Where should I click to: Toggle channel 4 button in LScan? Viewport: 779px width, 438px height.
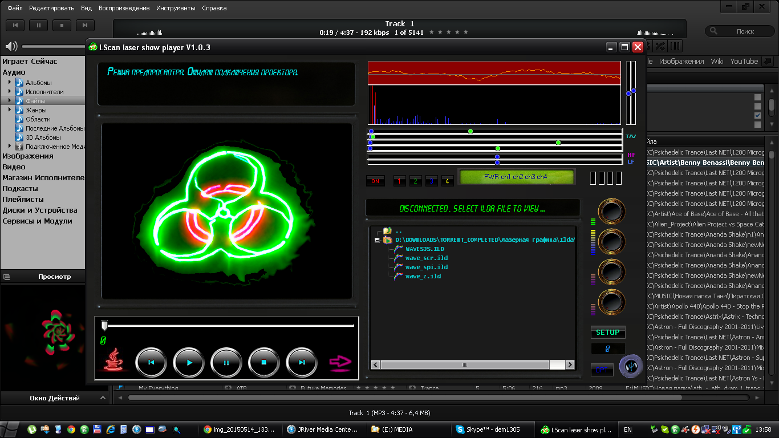pyautogui.click(x=448, y=181)
